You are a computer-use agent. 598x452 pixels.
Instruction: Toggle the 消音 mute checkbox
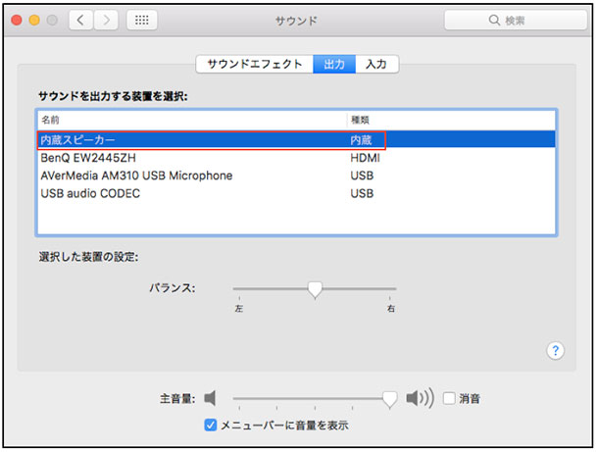[x=449, y=399]
